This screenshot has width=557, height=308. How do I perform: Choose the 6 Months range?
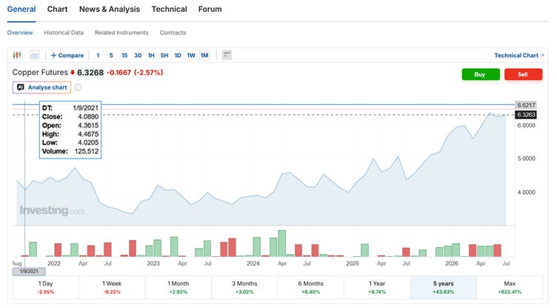(311, 287)
